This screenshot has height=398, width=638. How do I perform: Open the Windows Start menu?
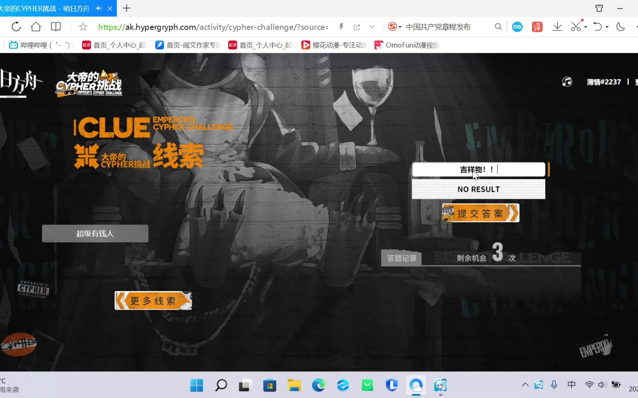pos(197,385)
